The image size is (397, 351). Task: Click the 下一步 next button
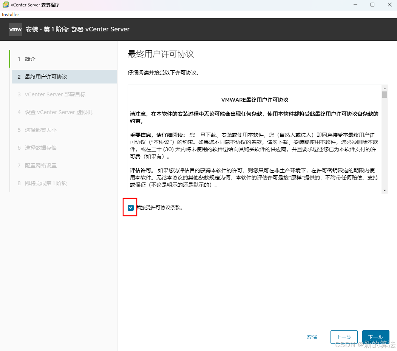pyautogui.click(x=376, y=337)
